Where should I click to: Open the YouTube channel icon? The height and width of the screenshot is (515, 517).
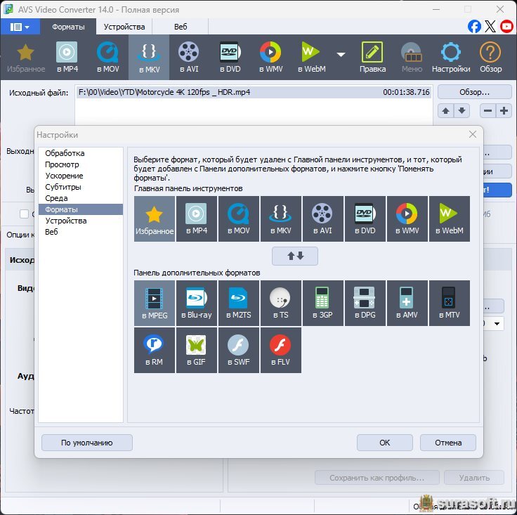pyautogui.click(x=506, y=26)
